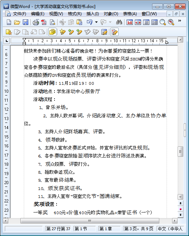Click status bar '第 27 行第 37' field
The width and height of the screenshot is (189, 236).
tap(58, 229)
